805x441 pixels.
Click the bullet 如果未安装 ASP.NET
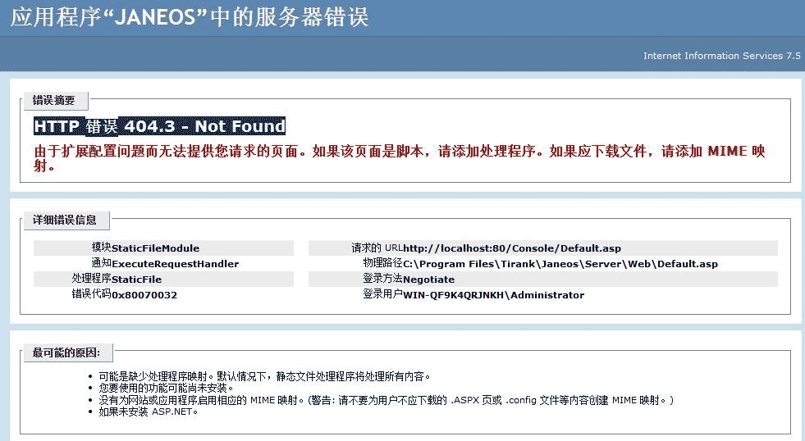(149, 411)
